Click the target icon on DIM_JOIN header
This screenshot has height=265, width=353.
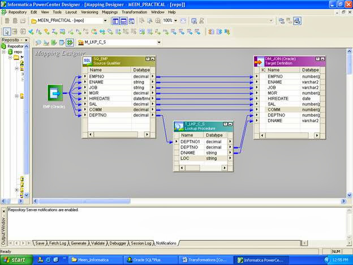259,61
